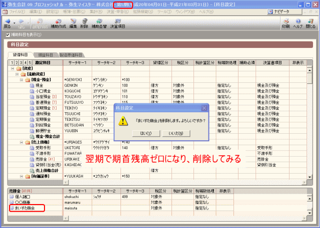The height and width of the screenshot is (228, 320).
Task: Collapse the 売上債権 tree node
Action: point(21,142)
